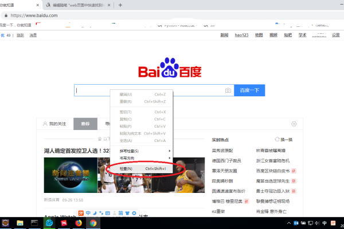Open the 设置 link at top right
Screen dimensions: 344x229
(x=335, y=35)
